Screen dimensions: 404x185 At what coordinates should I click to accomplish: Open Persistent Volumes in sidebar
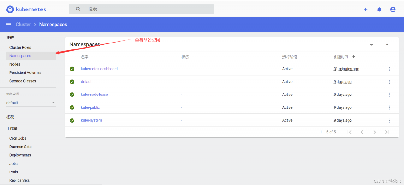pos(25,73)
